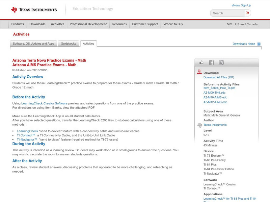Open the Software, OS Updates and Apps tab

coord(34,43)
